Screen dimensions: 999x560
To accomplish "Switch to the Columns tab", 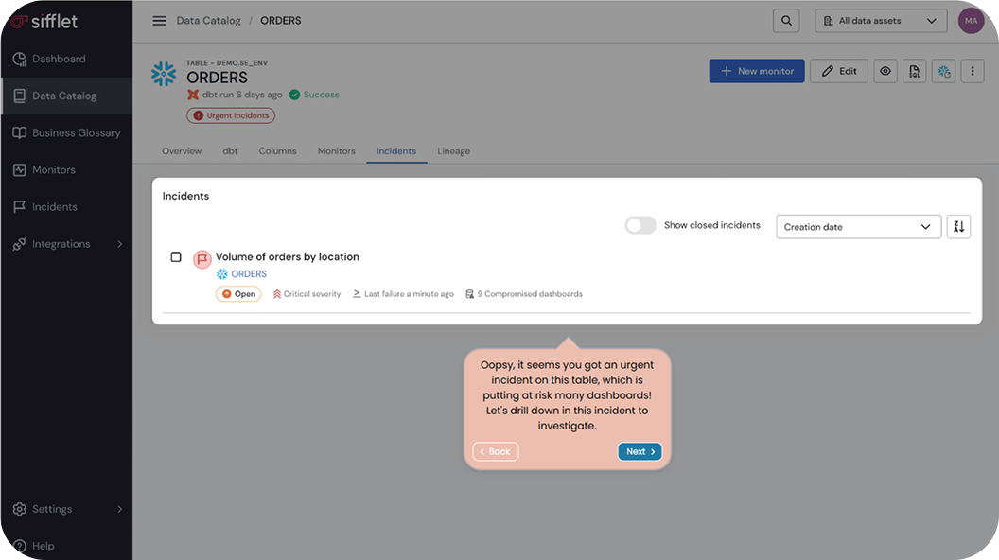I will 277,151.
